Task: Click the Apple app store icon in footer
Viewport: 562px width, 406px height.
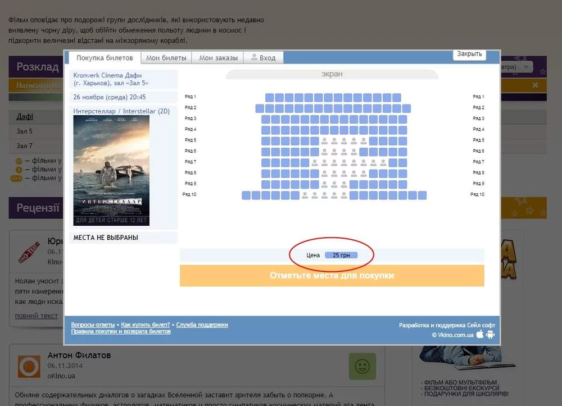Action: click(479, 334)
